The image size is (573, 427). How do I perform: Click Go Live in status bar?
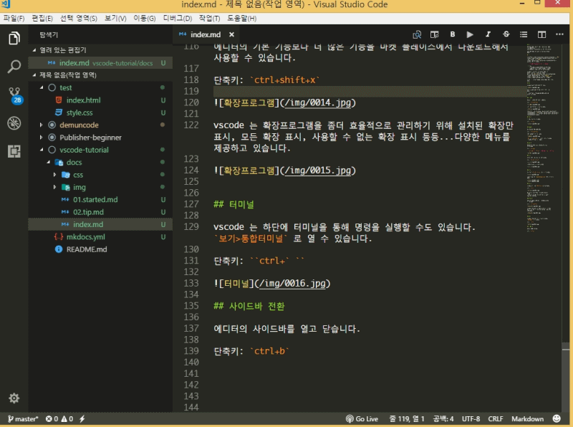click(362, 419)
